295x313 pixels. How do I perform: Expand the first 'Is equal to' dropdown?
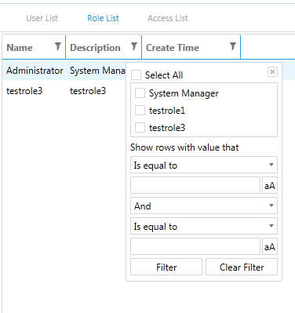click(204, 165)
